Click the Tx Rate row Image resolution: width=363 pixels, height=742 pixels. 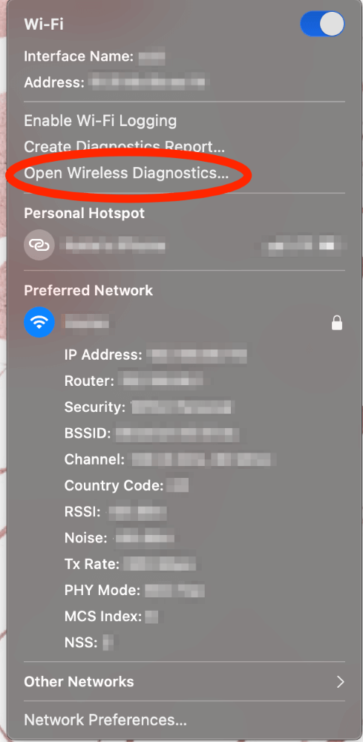130,564
